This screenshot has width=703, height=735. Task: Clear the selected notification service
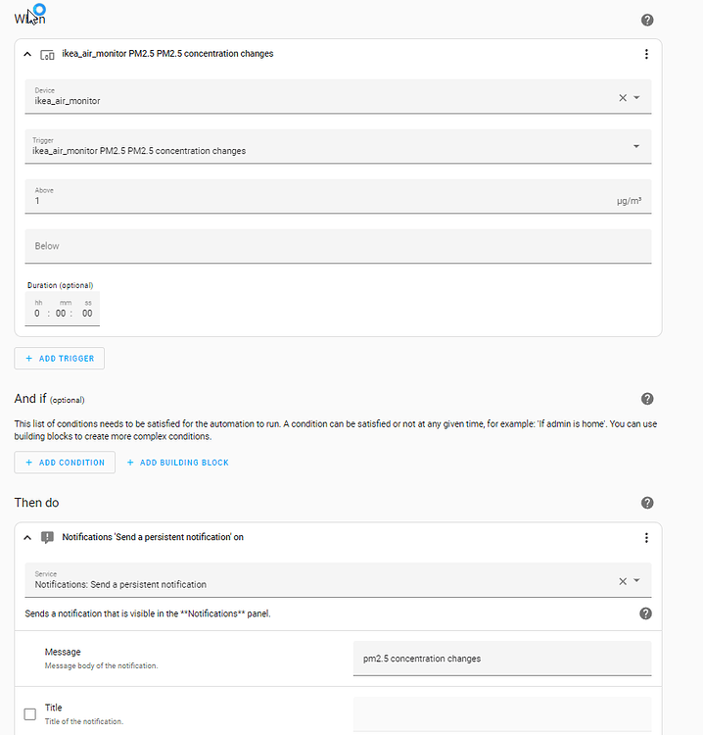pyautogui.click(x=623, y=581)
